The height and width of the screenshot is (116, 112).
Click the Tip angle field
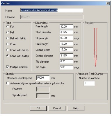point(66,67)
